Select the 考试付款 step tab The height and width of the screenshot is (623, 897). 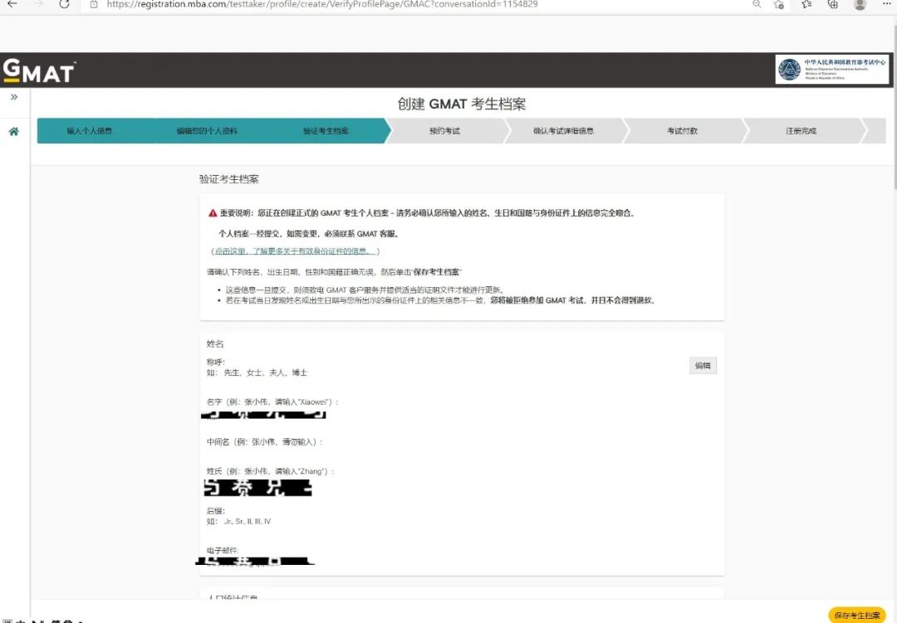pos(682,131)
